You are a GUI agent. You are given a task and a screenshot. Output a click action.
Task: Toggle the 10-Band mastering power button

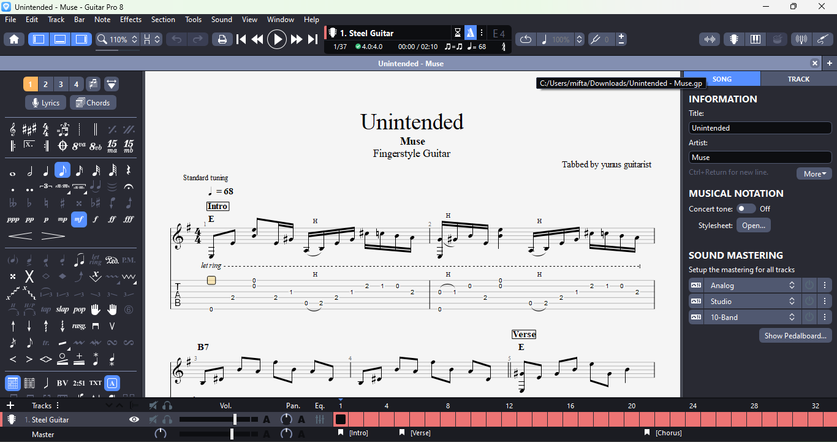pos(809,318)
